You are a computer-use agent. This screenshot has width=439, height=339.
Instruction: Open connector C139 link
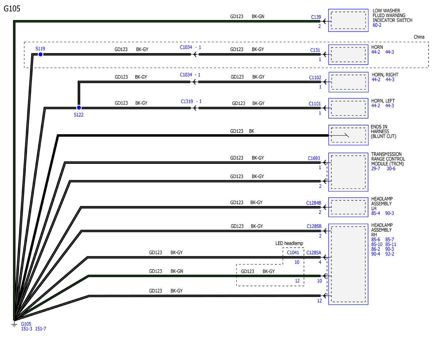316,17
